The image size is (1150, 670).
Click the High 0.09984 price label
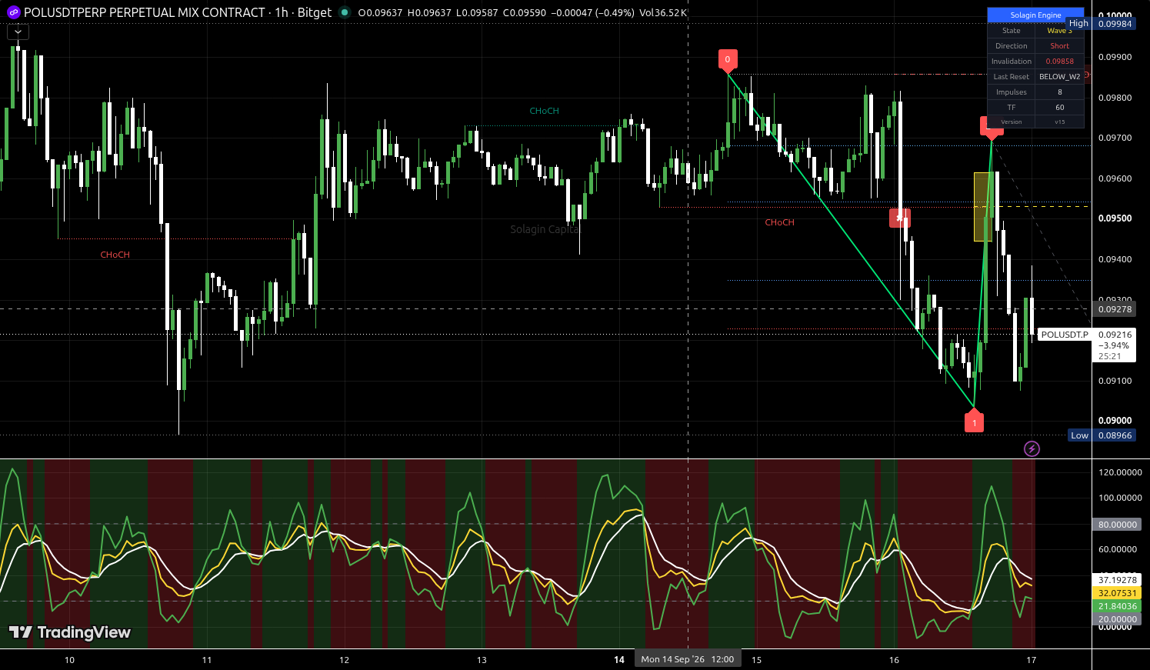pos(1101,23)
